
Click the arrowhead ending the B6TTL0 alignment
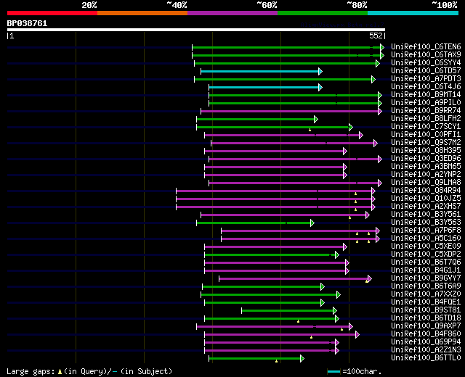(302, 359)
